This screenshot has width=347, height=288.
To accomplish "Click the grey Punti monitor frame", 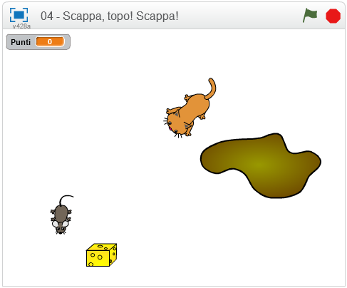I will coord(38,42).
